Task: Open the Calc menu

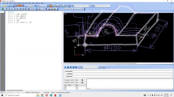Action: (23, 3)
